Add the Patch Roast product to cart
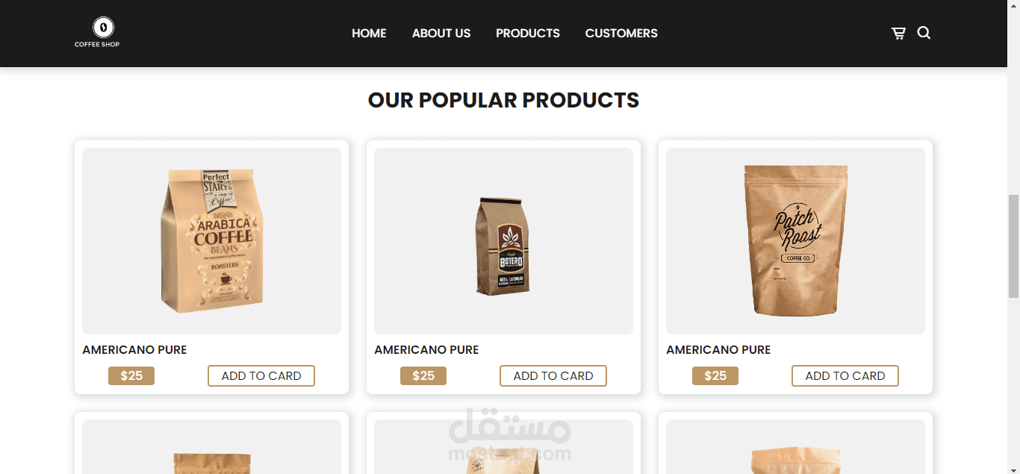Viewport: 1020px width, 474px height. (845, 375)
